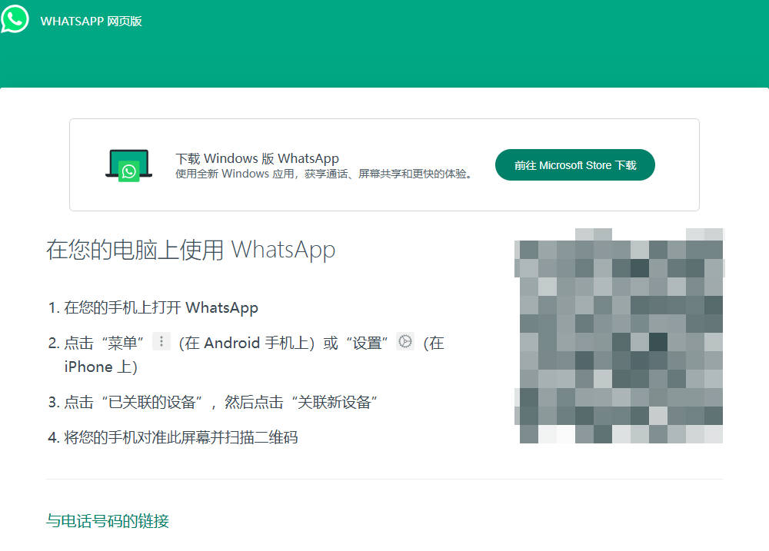
Task: Click the WHATSAPP 网页版 header title
Action: (x=92, y=21)
